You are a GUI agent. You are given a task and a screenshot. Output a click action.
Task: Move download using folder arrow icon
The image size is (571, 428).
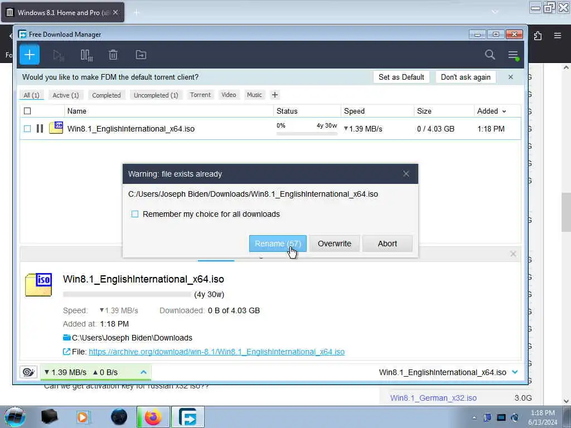tap(141, 55)
